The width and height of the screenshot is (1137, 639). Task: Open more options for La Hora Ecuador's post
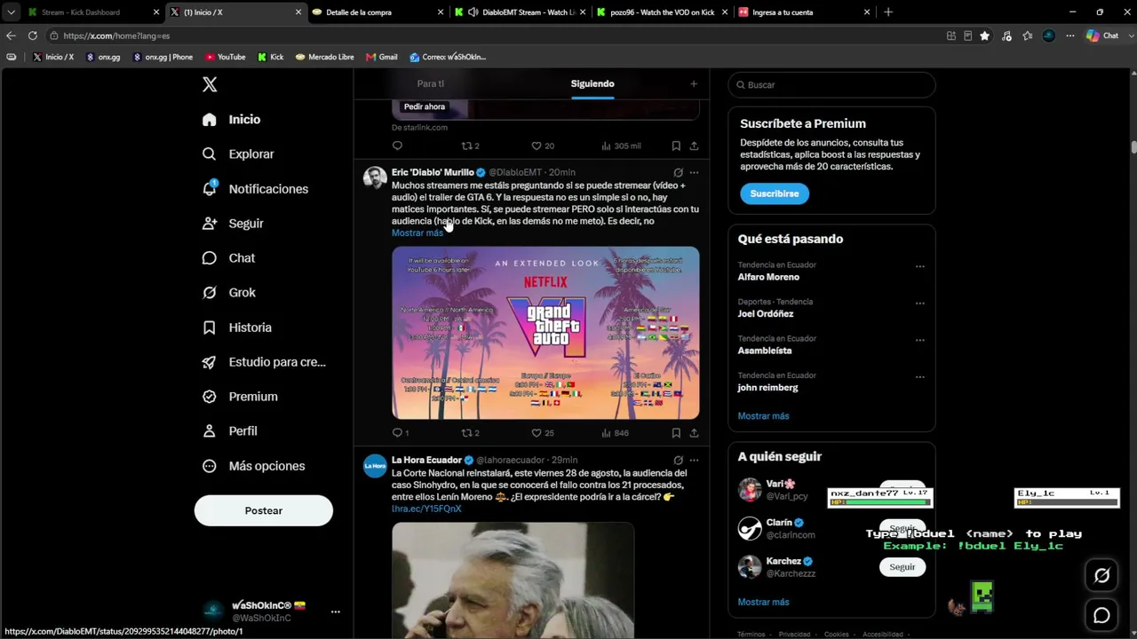(694, 460)
